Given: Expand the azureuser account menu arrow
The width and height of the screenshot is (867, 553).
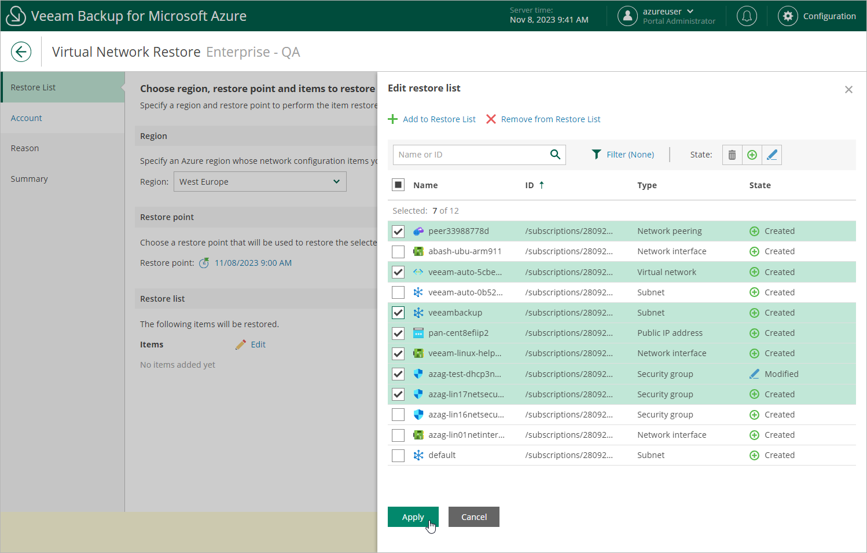Looking at the screenshot, I should [x=690, y=12].
